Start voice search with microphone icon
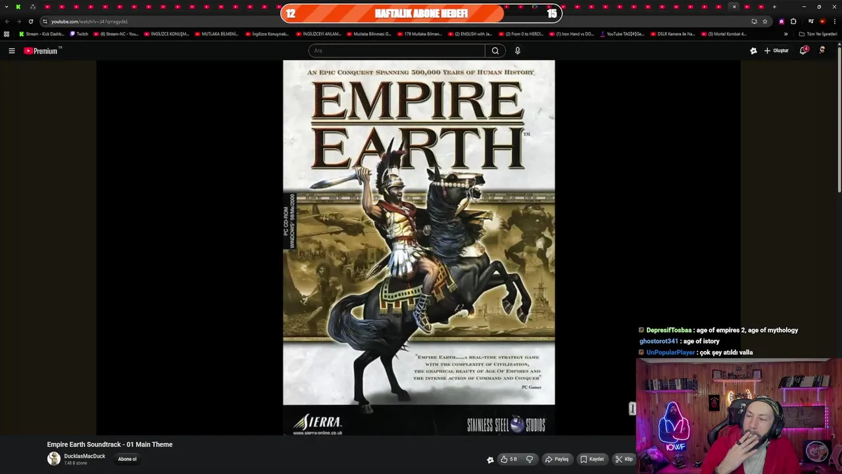This screenshot has height=474, width=842. coord(518,51)
